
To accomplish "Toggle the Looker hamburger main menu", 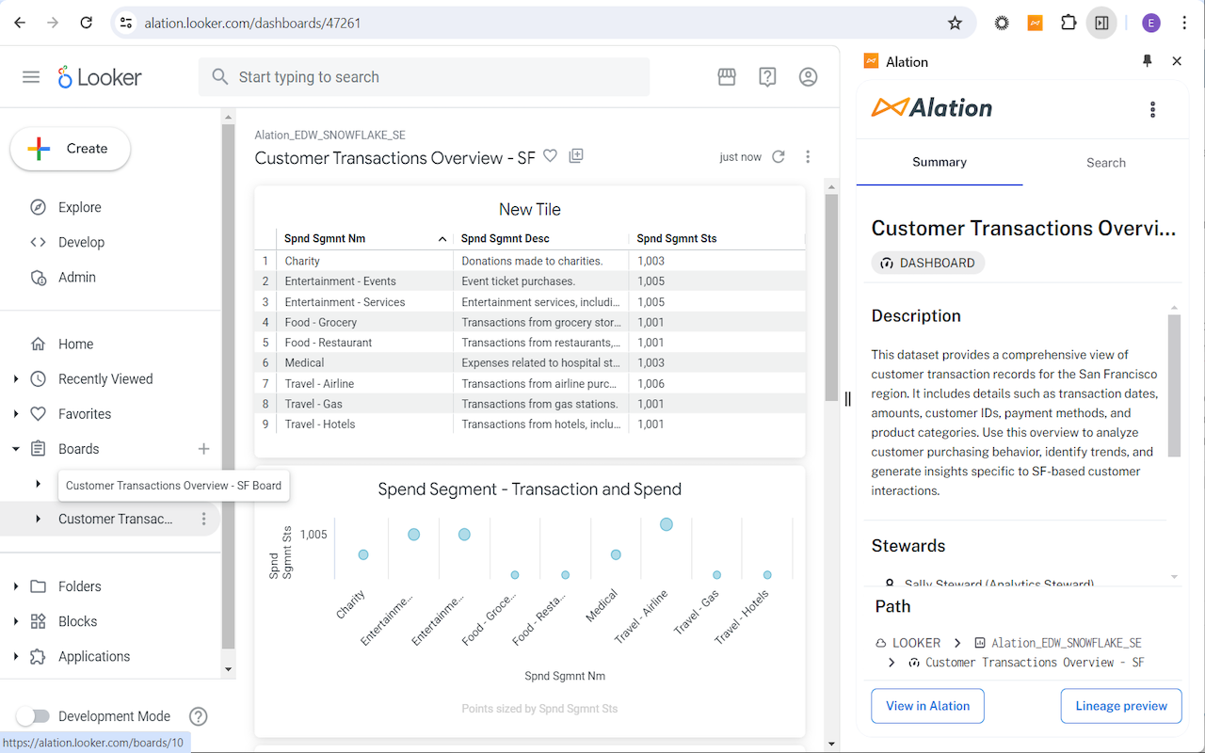I will tap(31, 77).
